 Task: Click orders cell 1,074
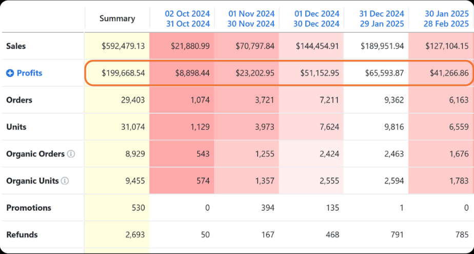point(200,100)
